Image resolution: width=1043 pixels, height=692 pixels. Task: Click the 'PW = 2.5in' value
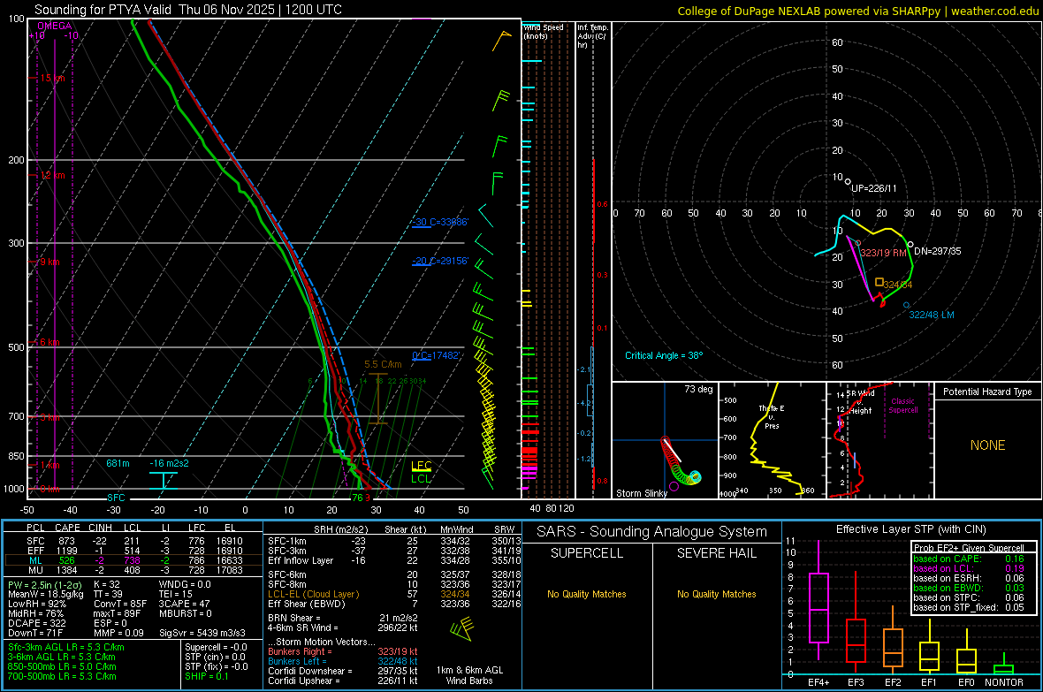[45, 584]
